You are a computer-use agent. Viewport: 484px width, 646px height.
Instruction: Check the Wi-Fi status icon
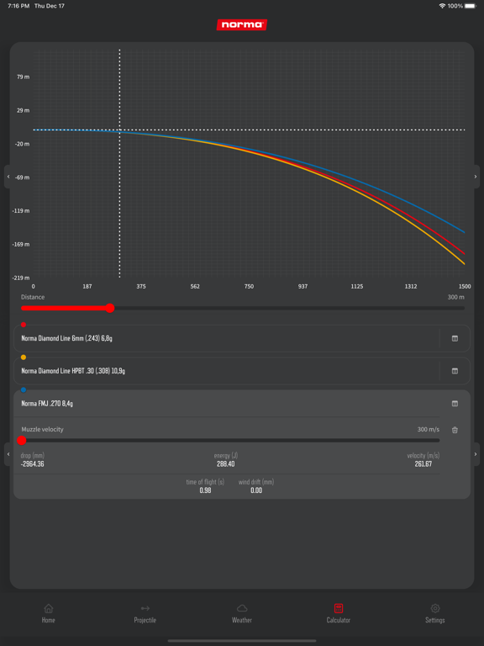[x=443, y=6]
